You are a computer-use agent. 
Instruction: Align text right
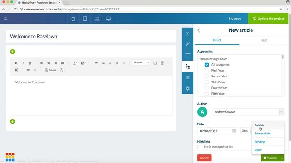click(55, 63)
